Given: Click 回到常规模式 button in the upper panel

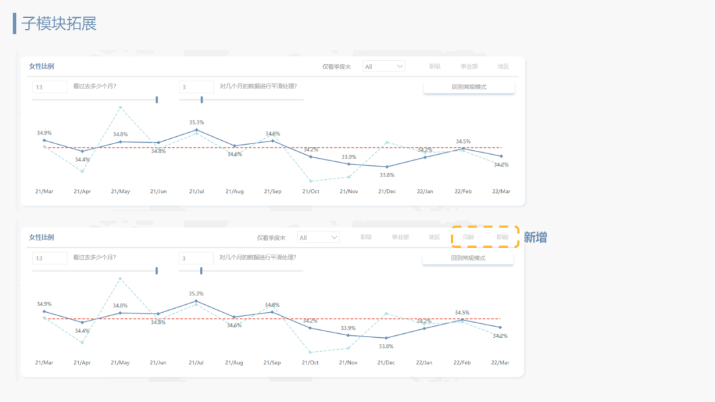Looking at the screenshot, I should 469,87.
